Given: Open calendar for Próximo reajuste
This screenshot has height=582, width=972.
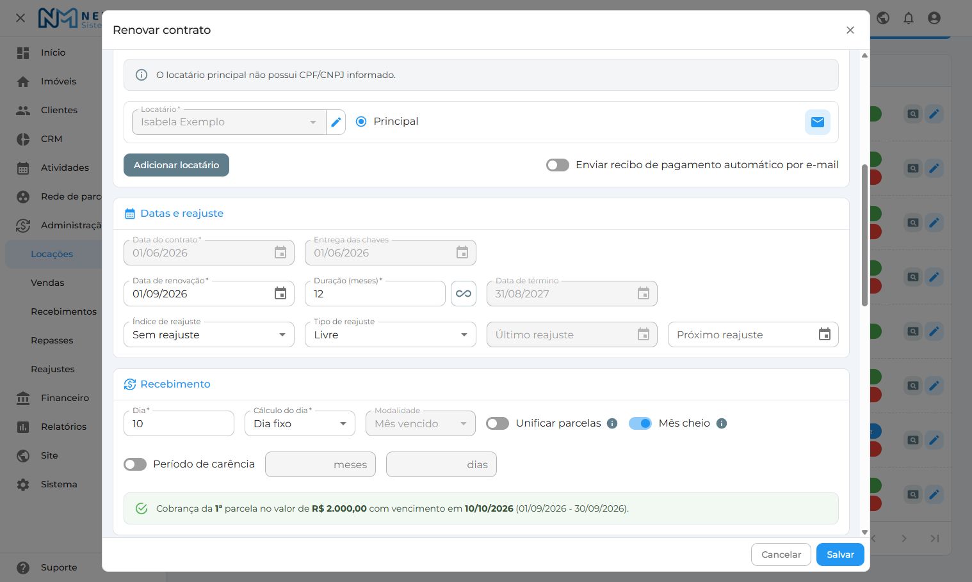Looking at the screenshot, I should [825, 334].
